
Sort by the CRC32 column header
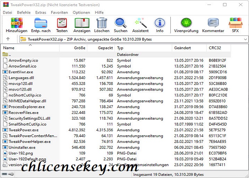[219, 48]
